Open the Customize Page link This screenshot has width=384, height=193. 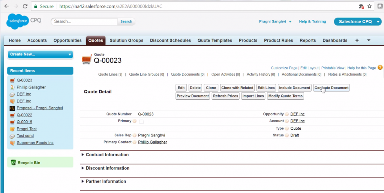[x=284, y=68]
